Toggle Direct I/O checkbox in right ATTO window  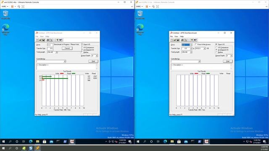click(x=216, y=44)
